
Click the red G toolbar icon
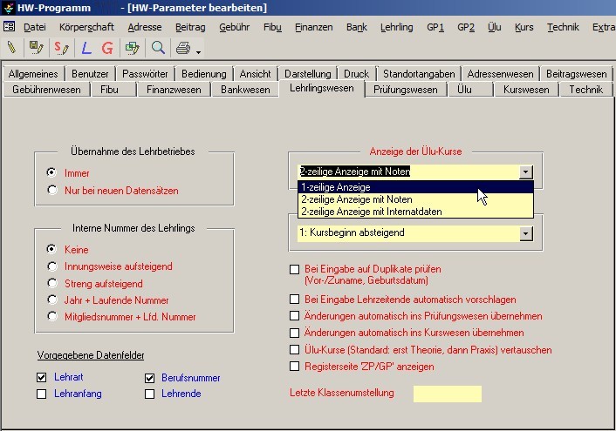click(107, 47)
